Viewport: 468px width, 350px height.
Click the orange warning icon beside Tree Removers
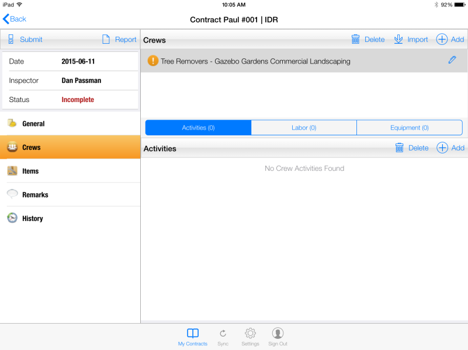pos(152,61)
